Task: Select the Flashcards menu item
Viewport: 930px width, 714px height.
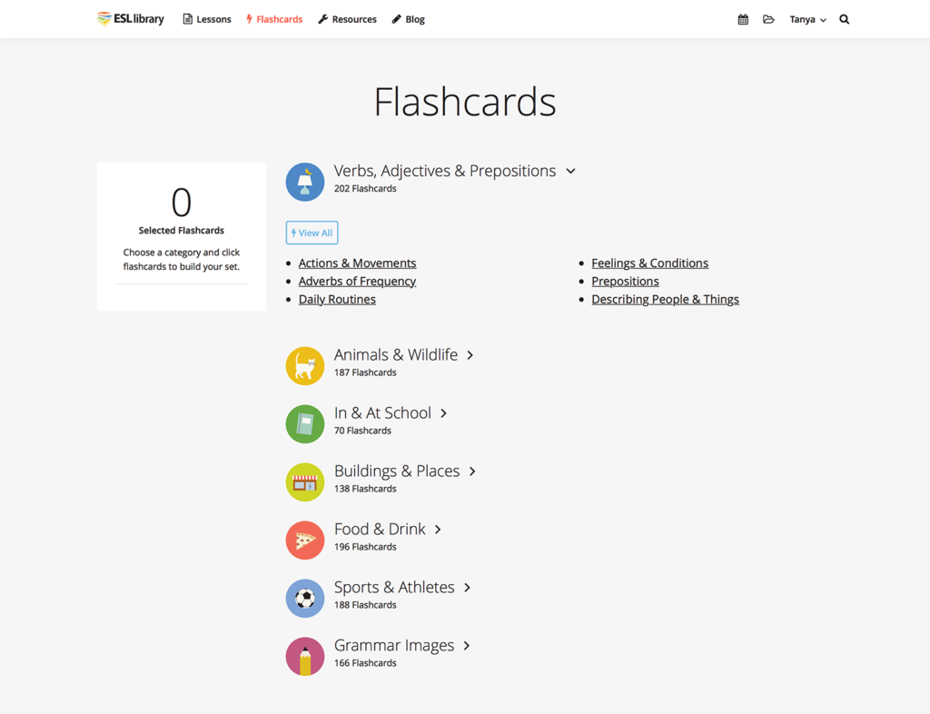Action: 274,20
